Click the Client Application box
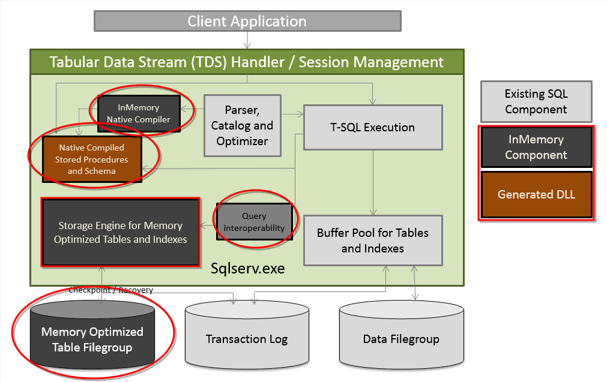607x382 pixels. click(247, 22)
